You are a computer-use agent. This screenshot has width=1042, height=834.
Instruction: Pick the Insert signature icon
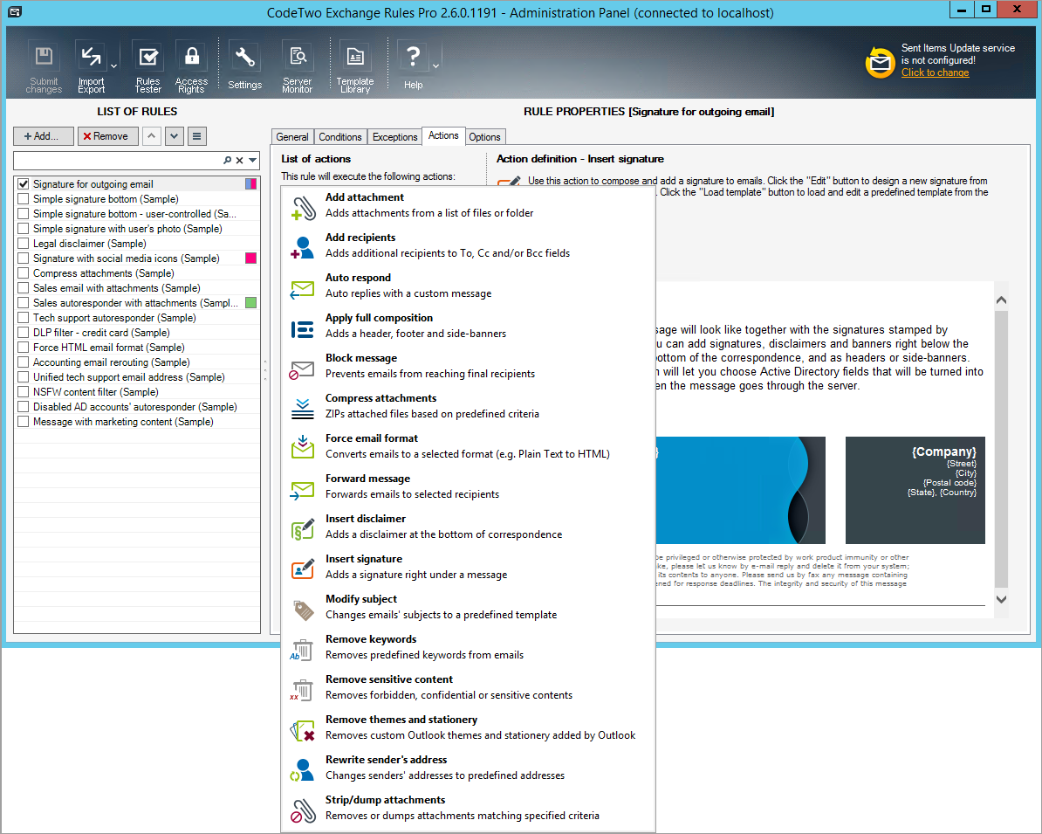coord(303,569)
